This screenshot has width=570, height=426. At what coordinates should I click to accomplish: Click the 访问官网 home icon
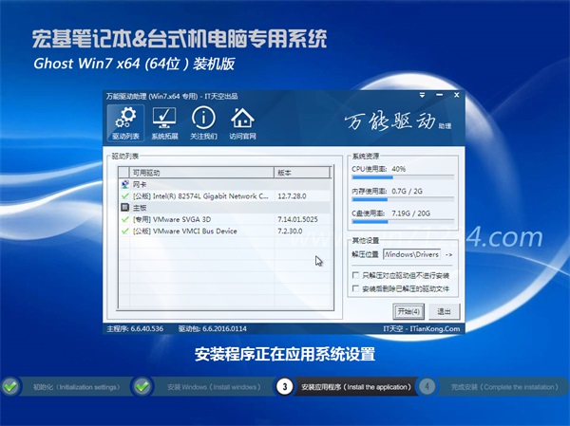point(242,122)
